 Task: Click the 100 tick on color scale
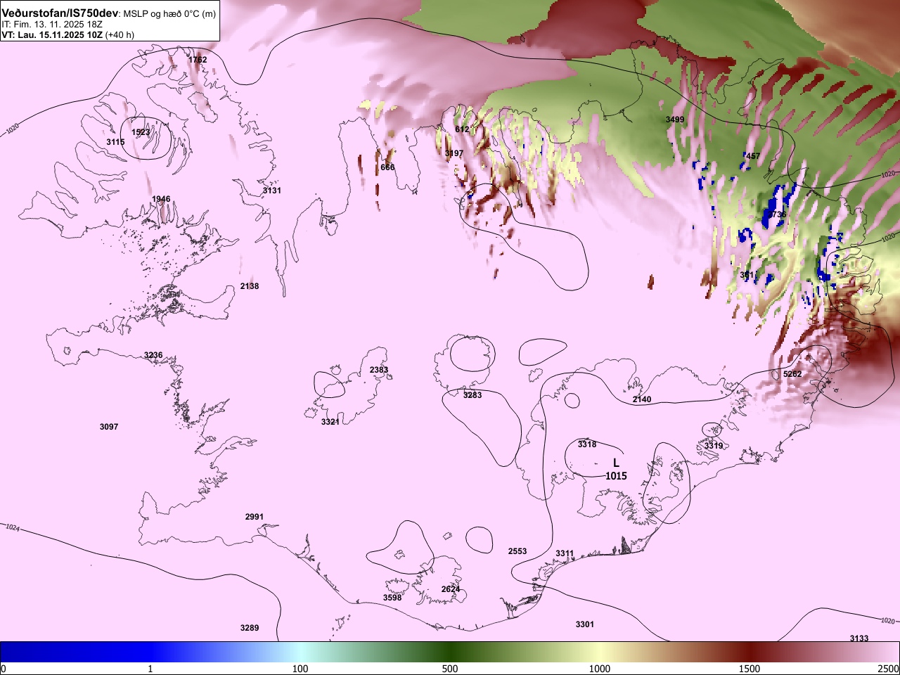300,668
